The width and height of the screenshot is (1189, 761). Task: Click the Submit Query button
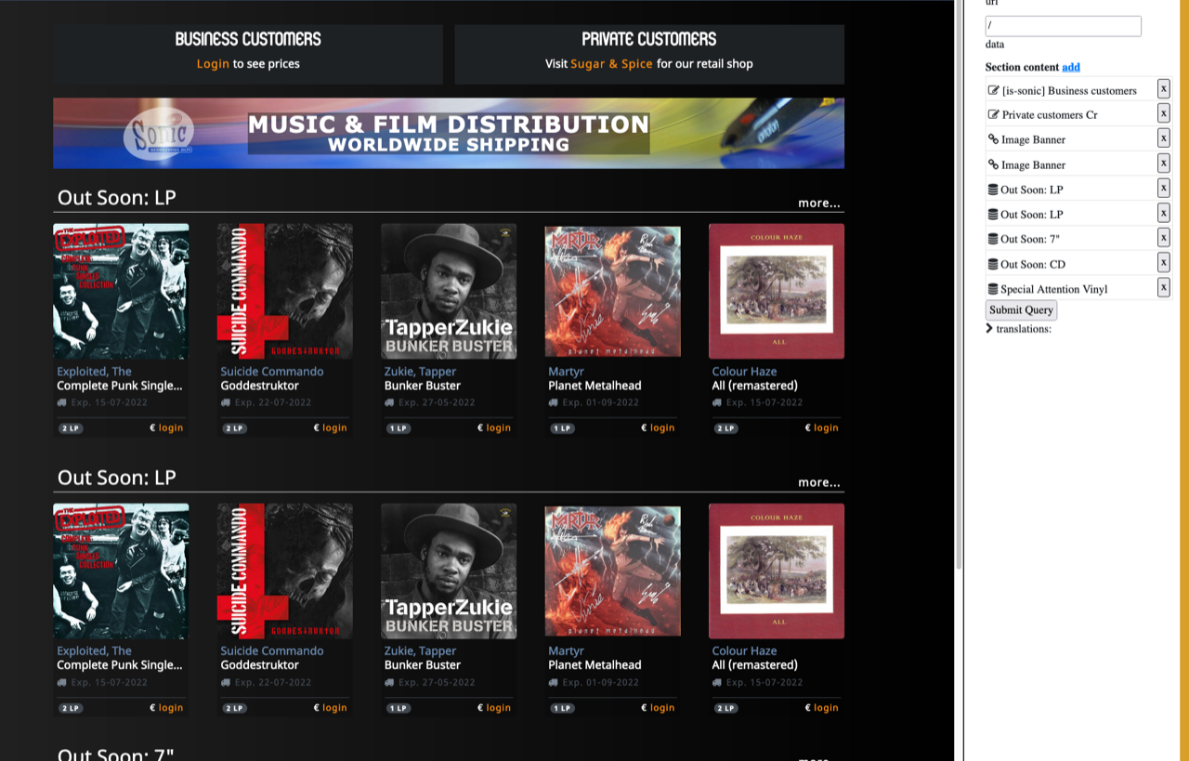pyautogui.click(x=1021, y=309)
